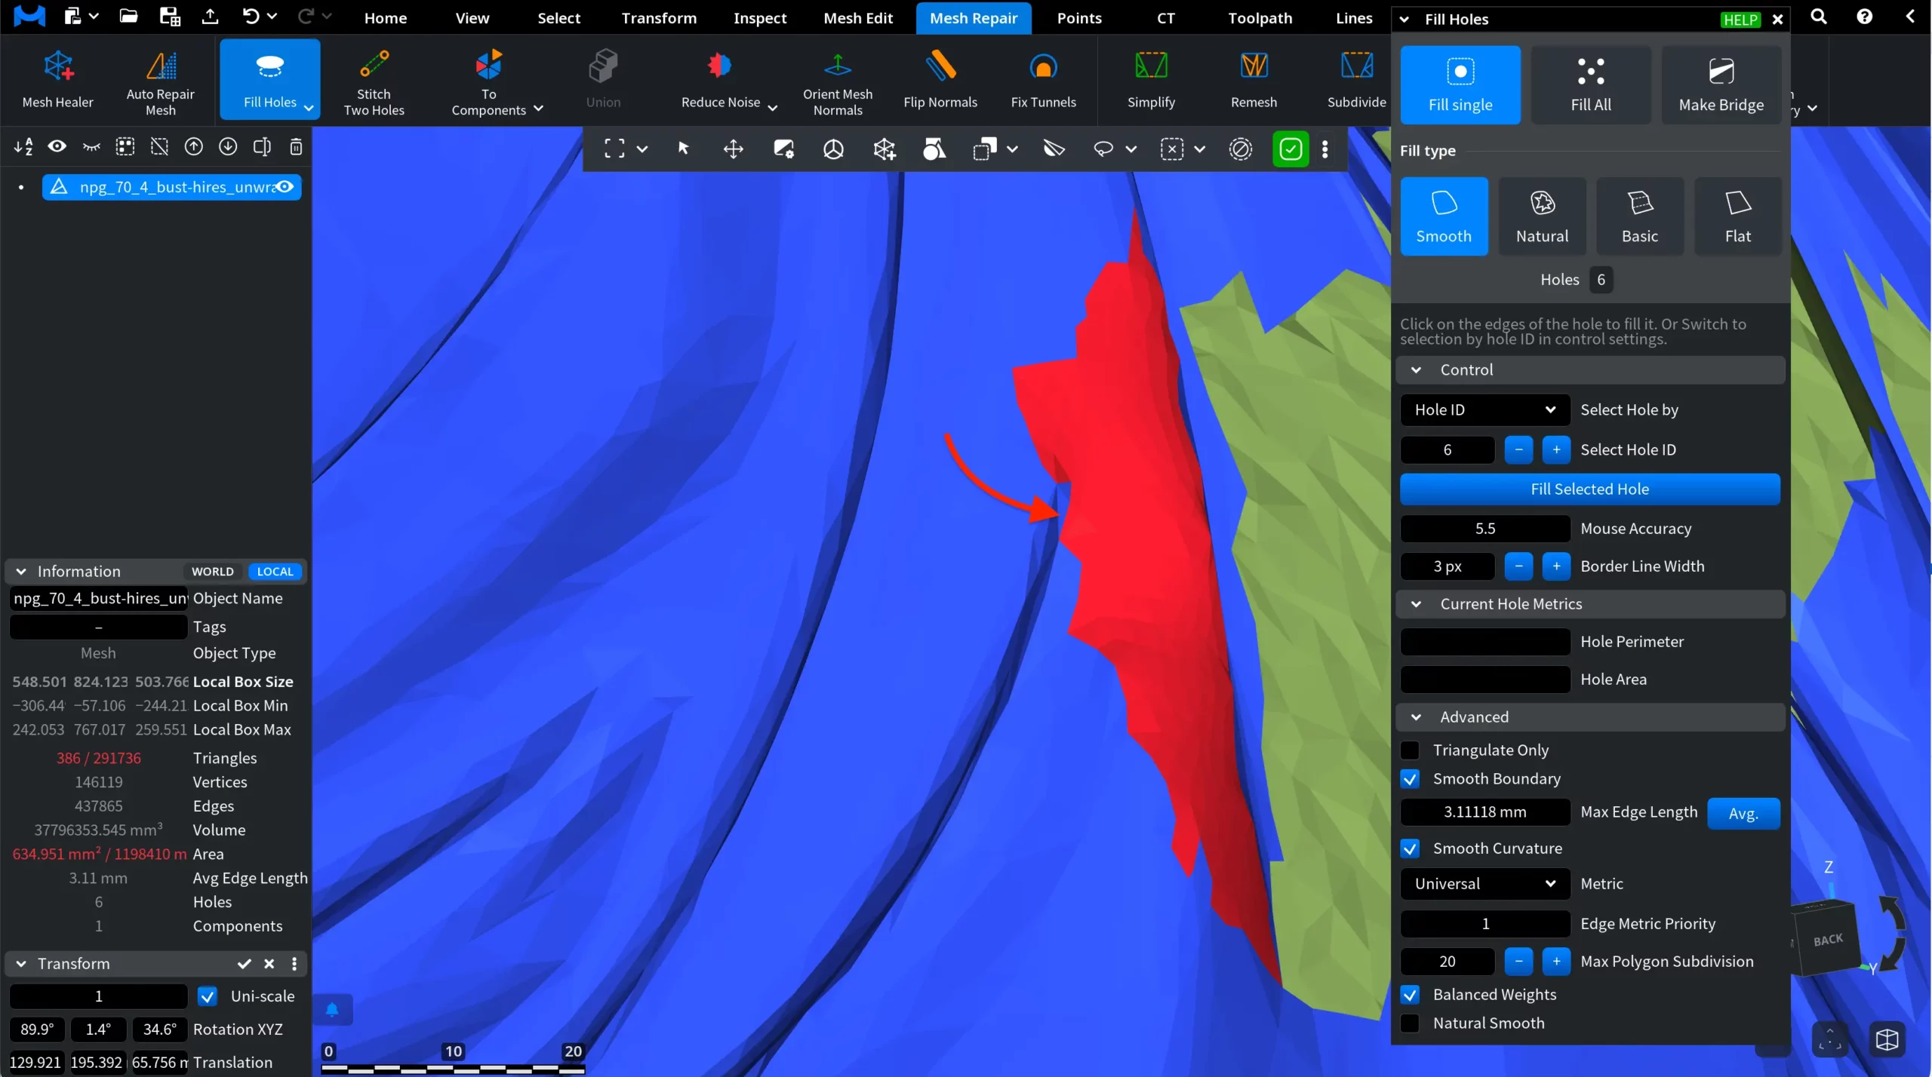Switch to the Mesh Edit tab
Image resolution: width=1932 pixels, height=1077 pixels.
[857, 18]
